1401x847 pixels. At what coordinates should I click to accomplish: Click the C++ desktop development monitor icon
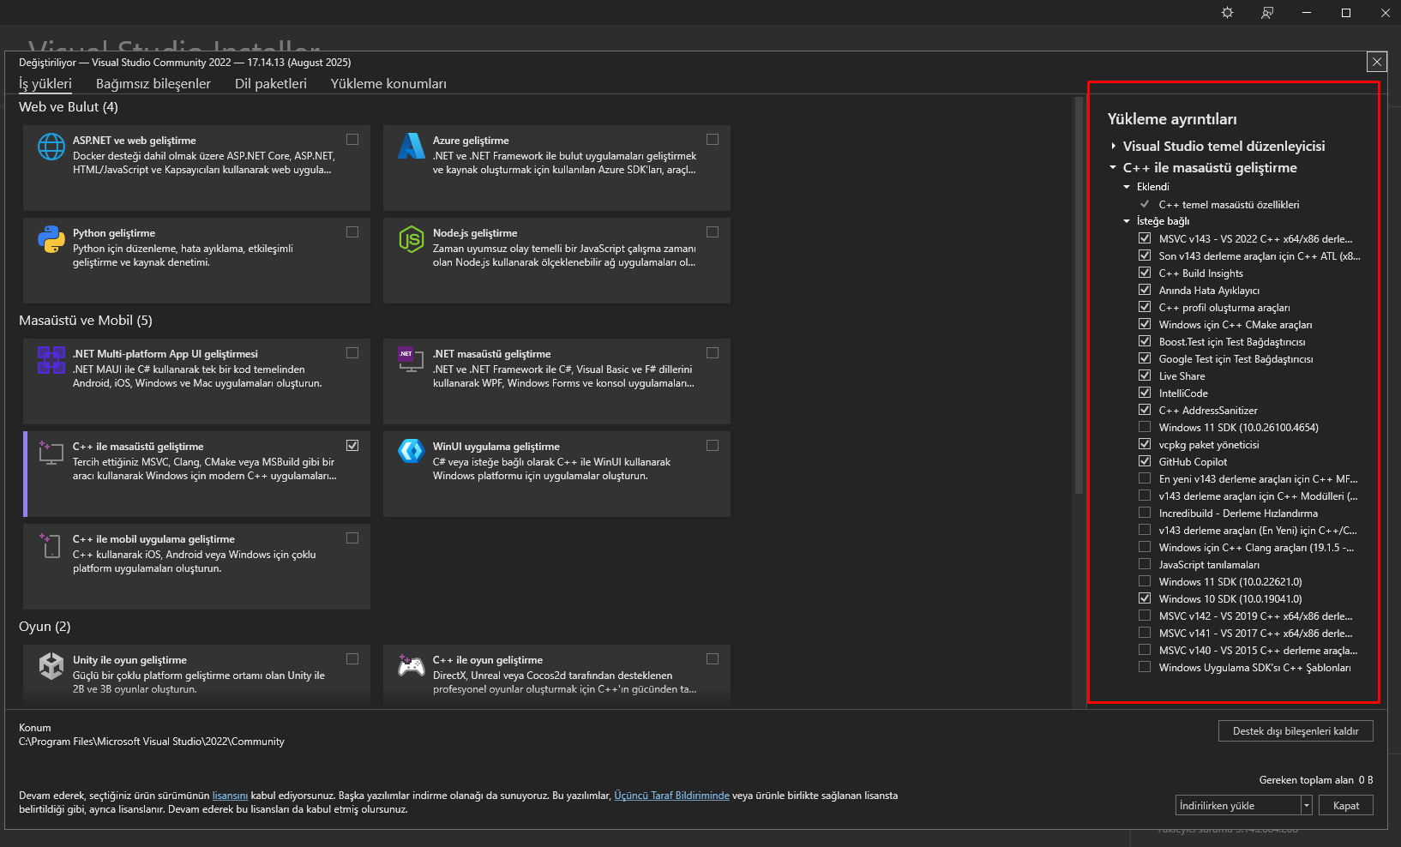point(51,453)
